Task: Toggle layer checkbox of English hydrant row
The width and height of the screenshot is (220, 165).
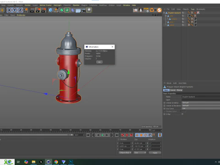Action: [x=183, y=13]
